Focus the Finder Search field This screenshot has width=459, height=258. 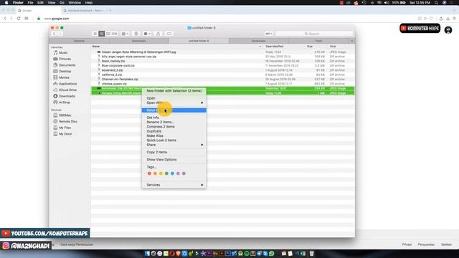[x=314, y=34]
